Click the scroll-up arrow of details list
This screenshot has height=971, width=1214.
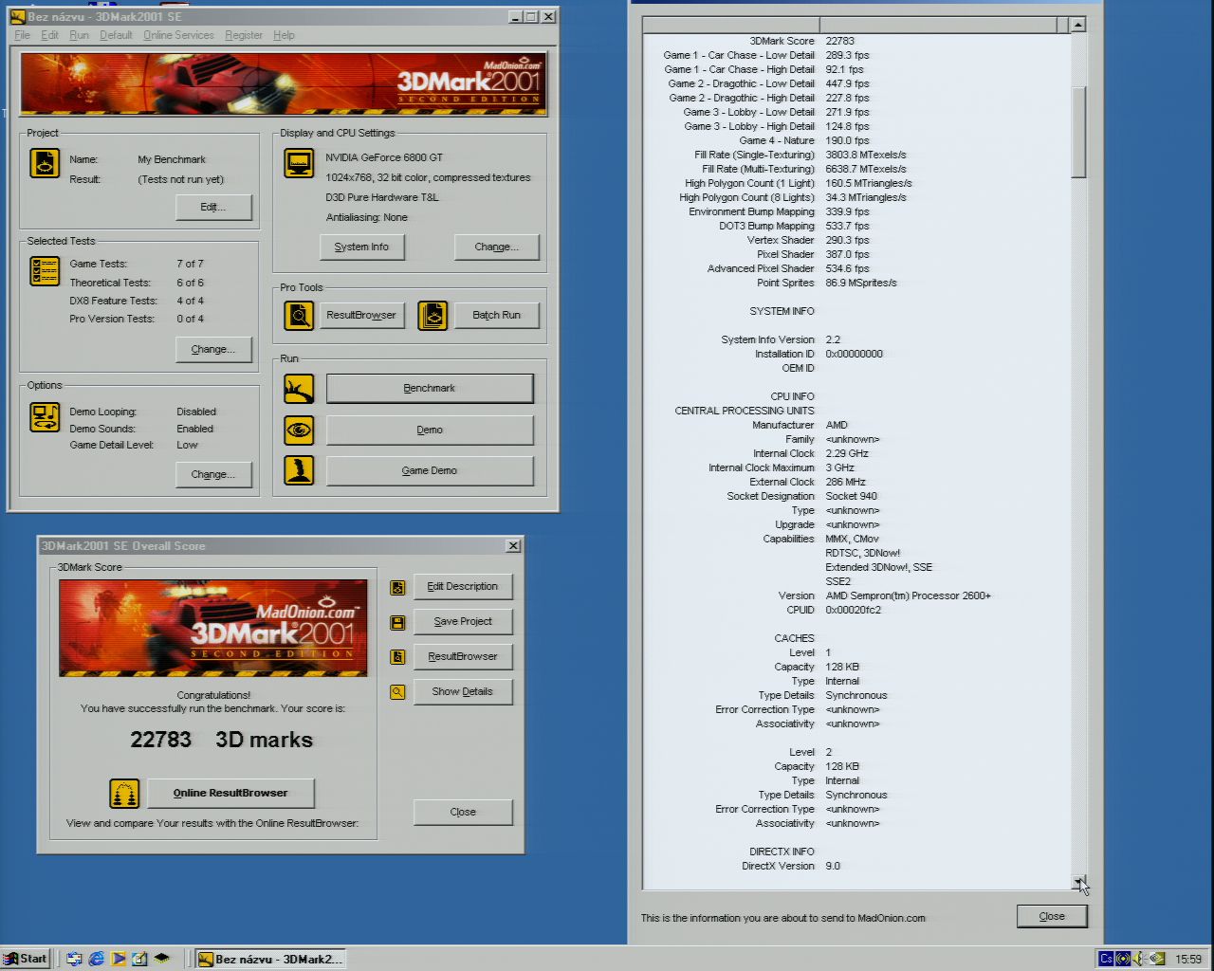tap(1078, 25)
